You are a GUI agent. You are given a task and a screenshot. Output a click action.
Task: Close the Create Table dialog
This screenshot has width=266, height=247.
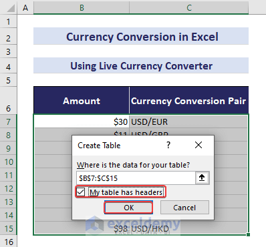tap(198, 145)
